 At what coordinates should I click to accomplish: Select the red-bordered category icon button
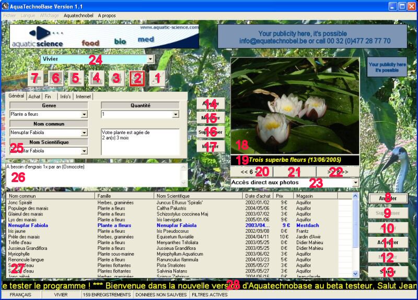tap(137, 79)
